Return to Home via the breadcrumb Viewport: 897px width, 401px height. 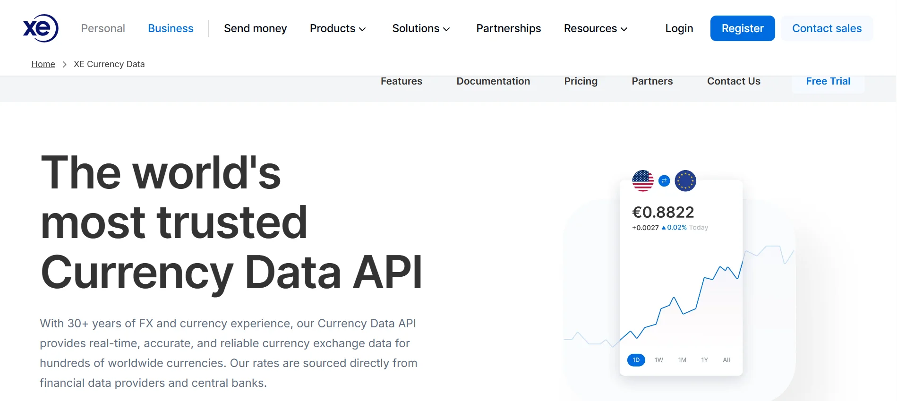[x=43, y=64]
